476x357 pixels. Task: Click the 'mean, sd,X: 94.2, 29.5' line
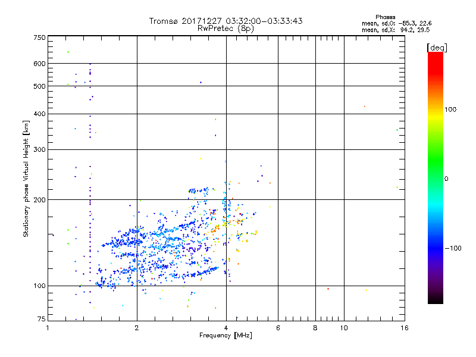[396, 30]
